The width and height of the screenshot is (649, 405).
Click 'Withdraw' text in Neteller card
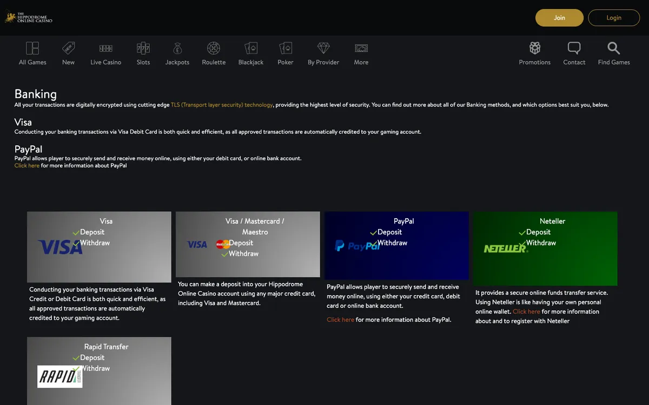pos(541,243)
